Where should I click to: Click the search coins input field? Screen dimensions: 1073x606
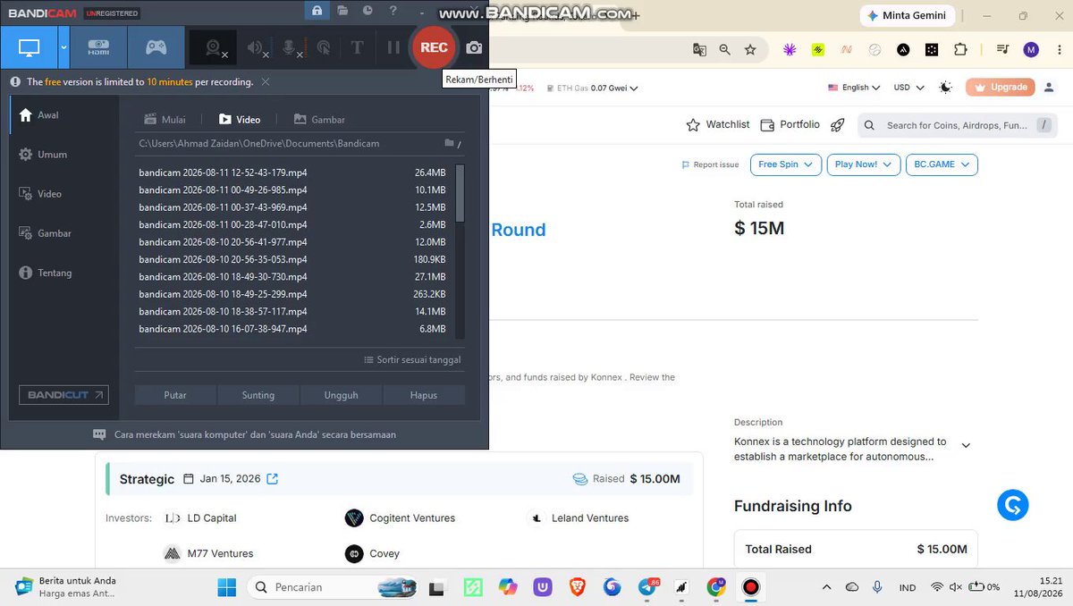tap(958, 125)
